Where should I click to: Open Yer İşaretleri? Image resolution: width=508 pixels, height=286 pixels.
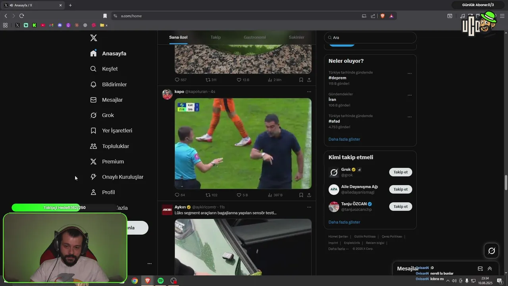(111, 131)
